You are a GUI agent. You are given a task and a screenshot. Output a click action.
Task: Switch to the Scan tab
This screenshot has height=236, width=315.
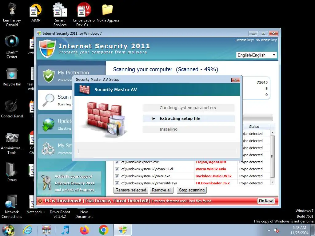[55, 100]
